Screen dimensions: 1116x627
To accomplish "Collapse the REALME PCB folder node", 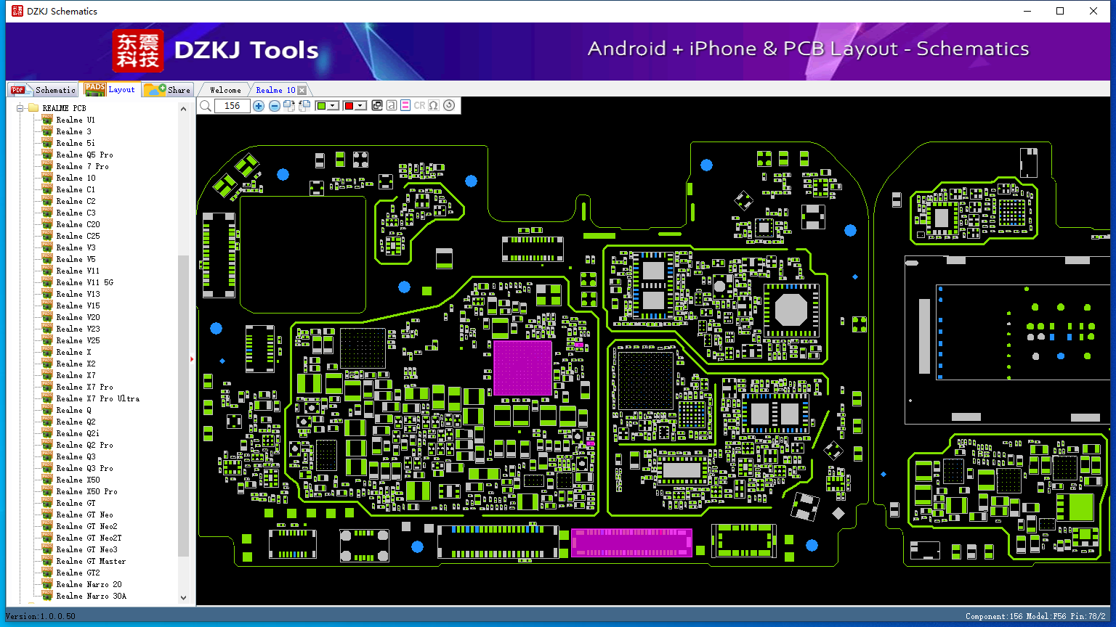I will (x=20, y=108).
